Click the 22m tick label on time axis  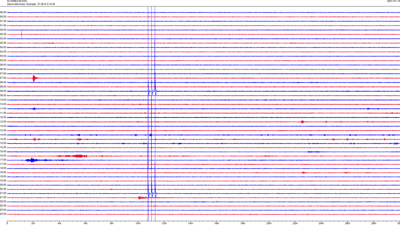point(295,223)
